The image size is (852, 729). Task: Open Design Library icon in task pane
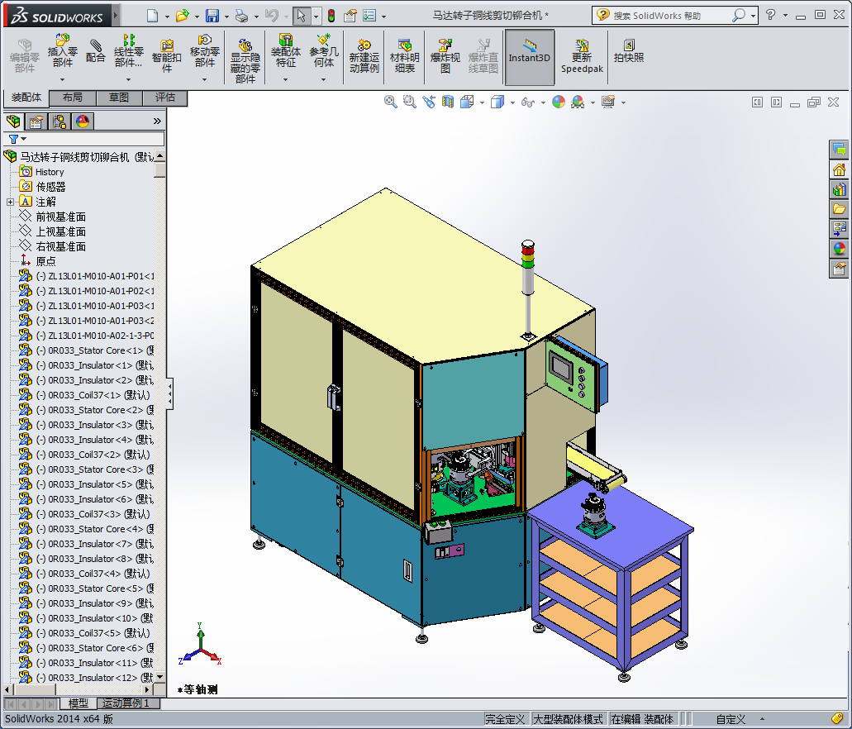coord(839,189)
